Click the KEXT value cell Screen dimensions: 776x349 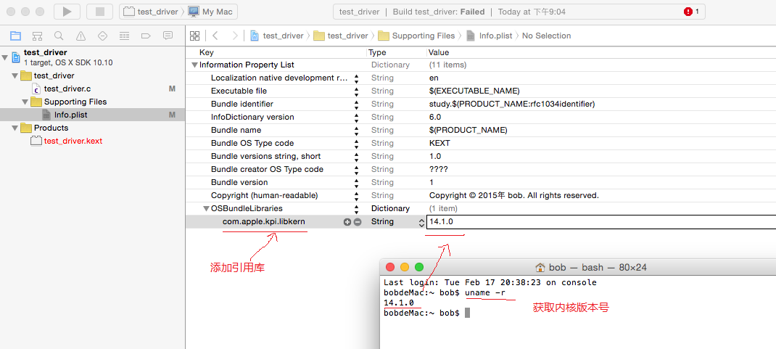440,144
